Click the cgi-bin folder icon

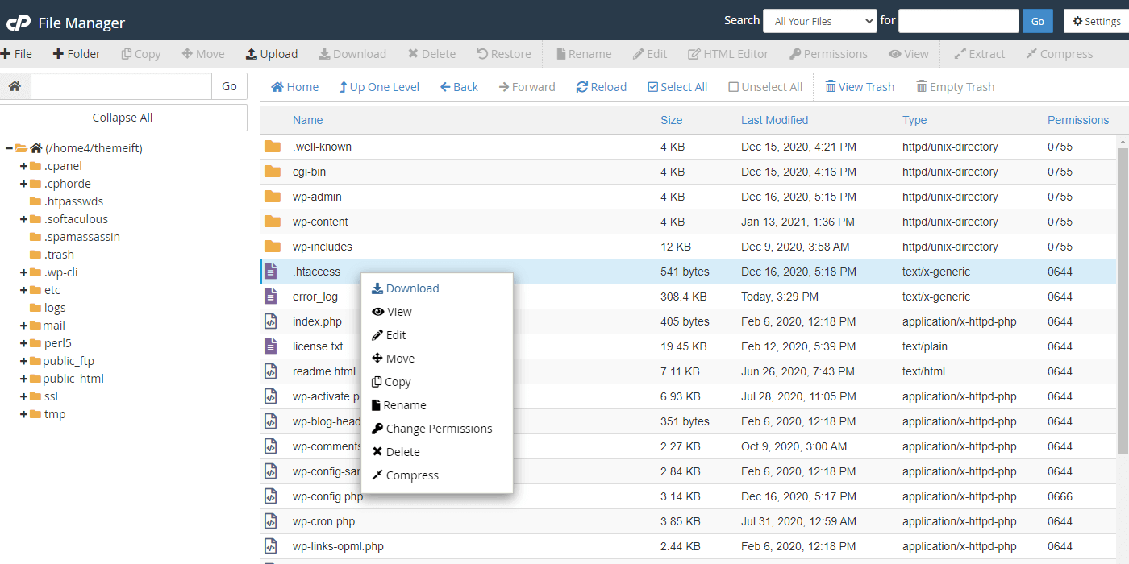click(x=273, y=172)
